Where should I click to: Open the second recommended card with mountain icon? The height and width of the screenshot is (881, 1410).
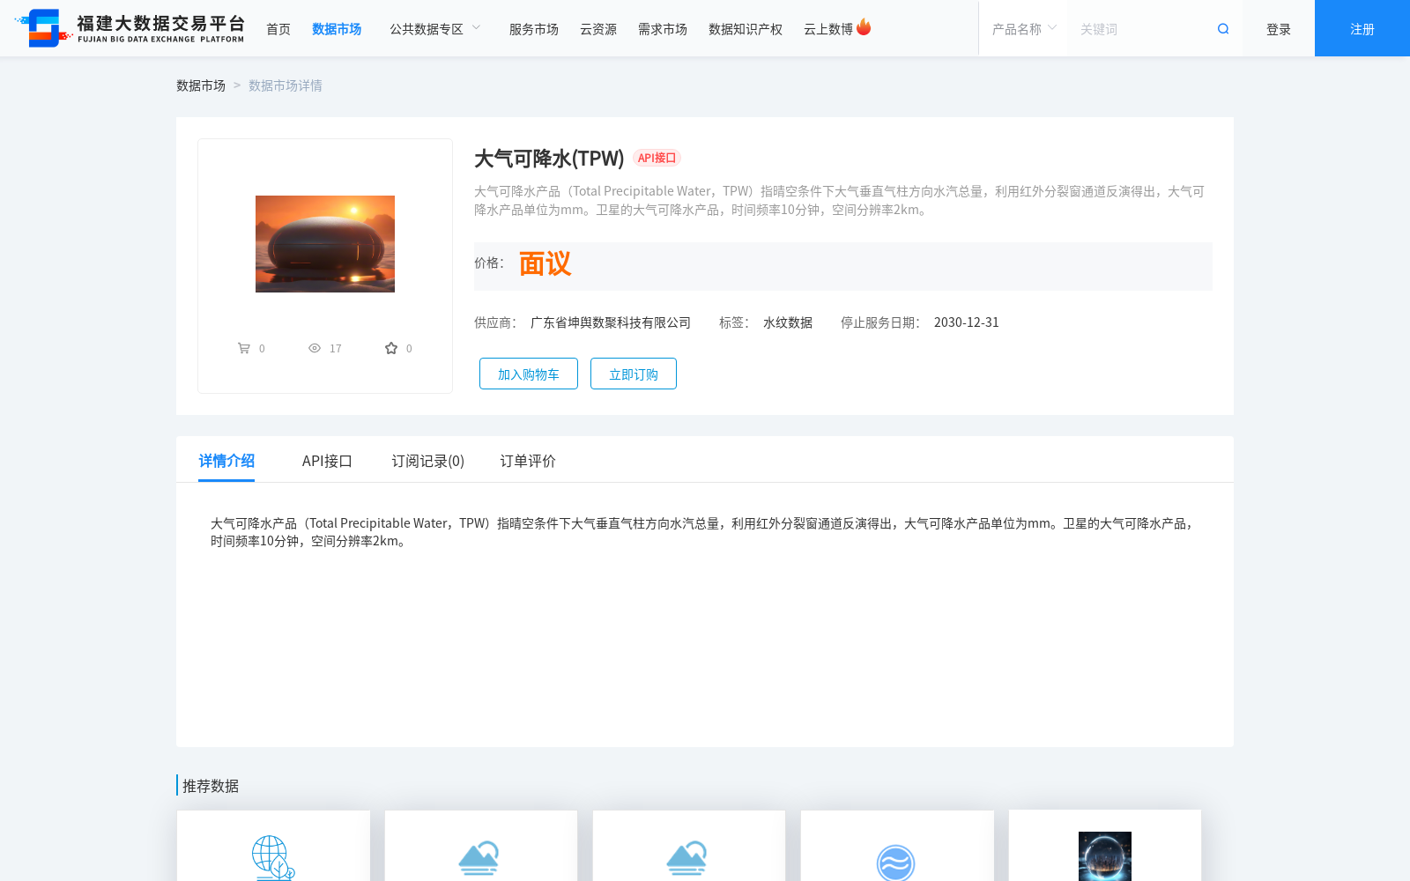[x=481, y=846]
